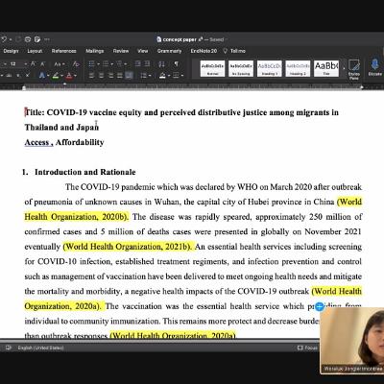Click the concept paper document title
This screenshot has width=384, height=384.
click(180, 39)
